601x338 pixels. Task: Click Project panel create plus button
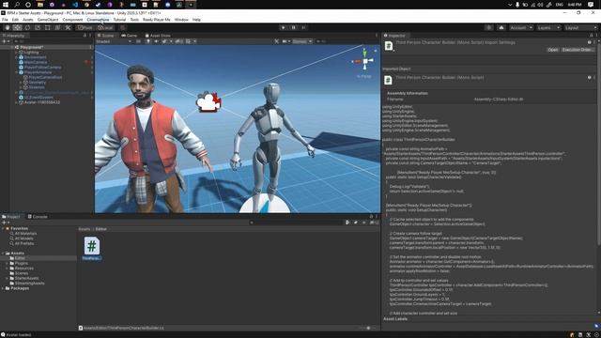pyautogui.click(x=5, y=223)
